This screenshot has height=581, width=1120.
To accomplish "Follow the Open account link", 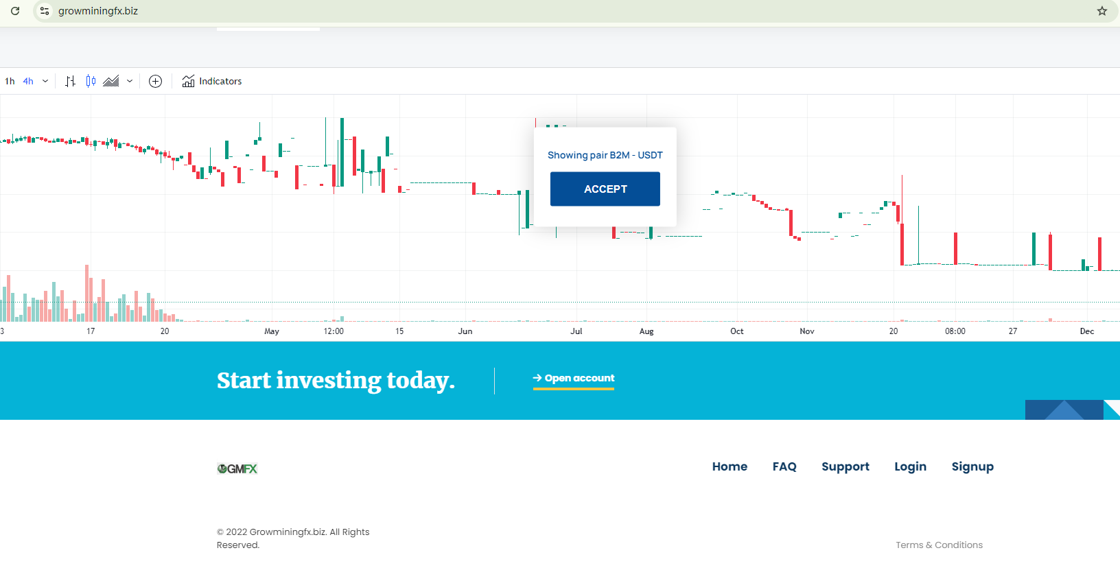I will coord(574,379).
